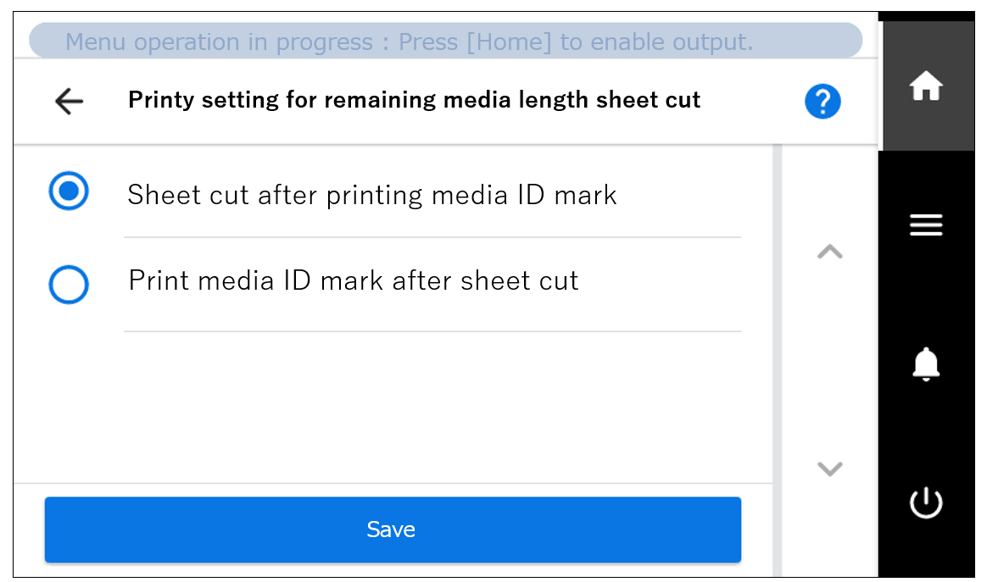Open help for the sheet cut setting

click(x=822, y=100)
